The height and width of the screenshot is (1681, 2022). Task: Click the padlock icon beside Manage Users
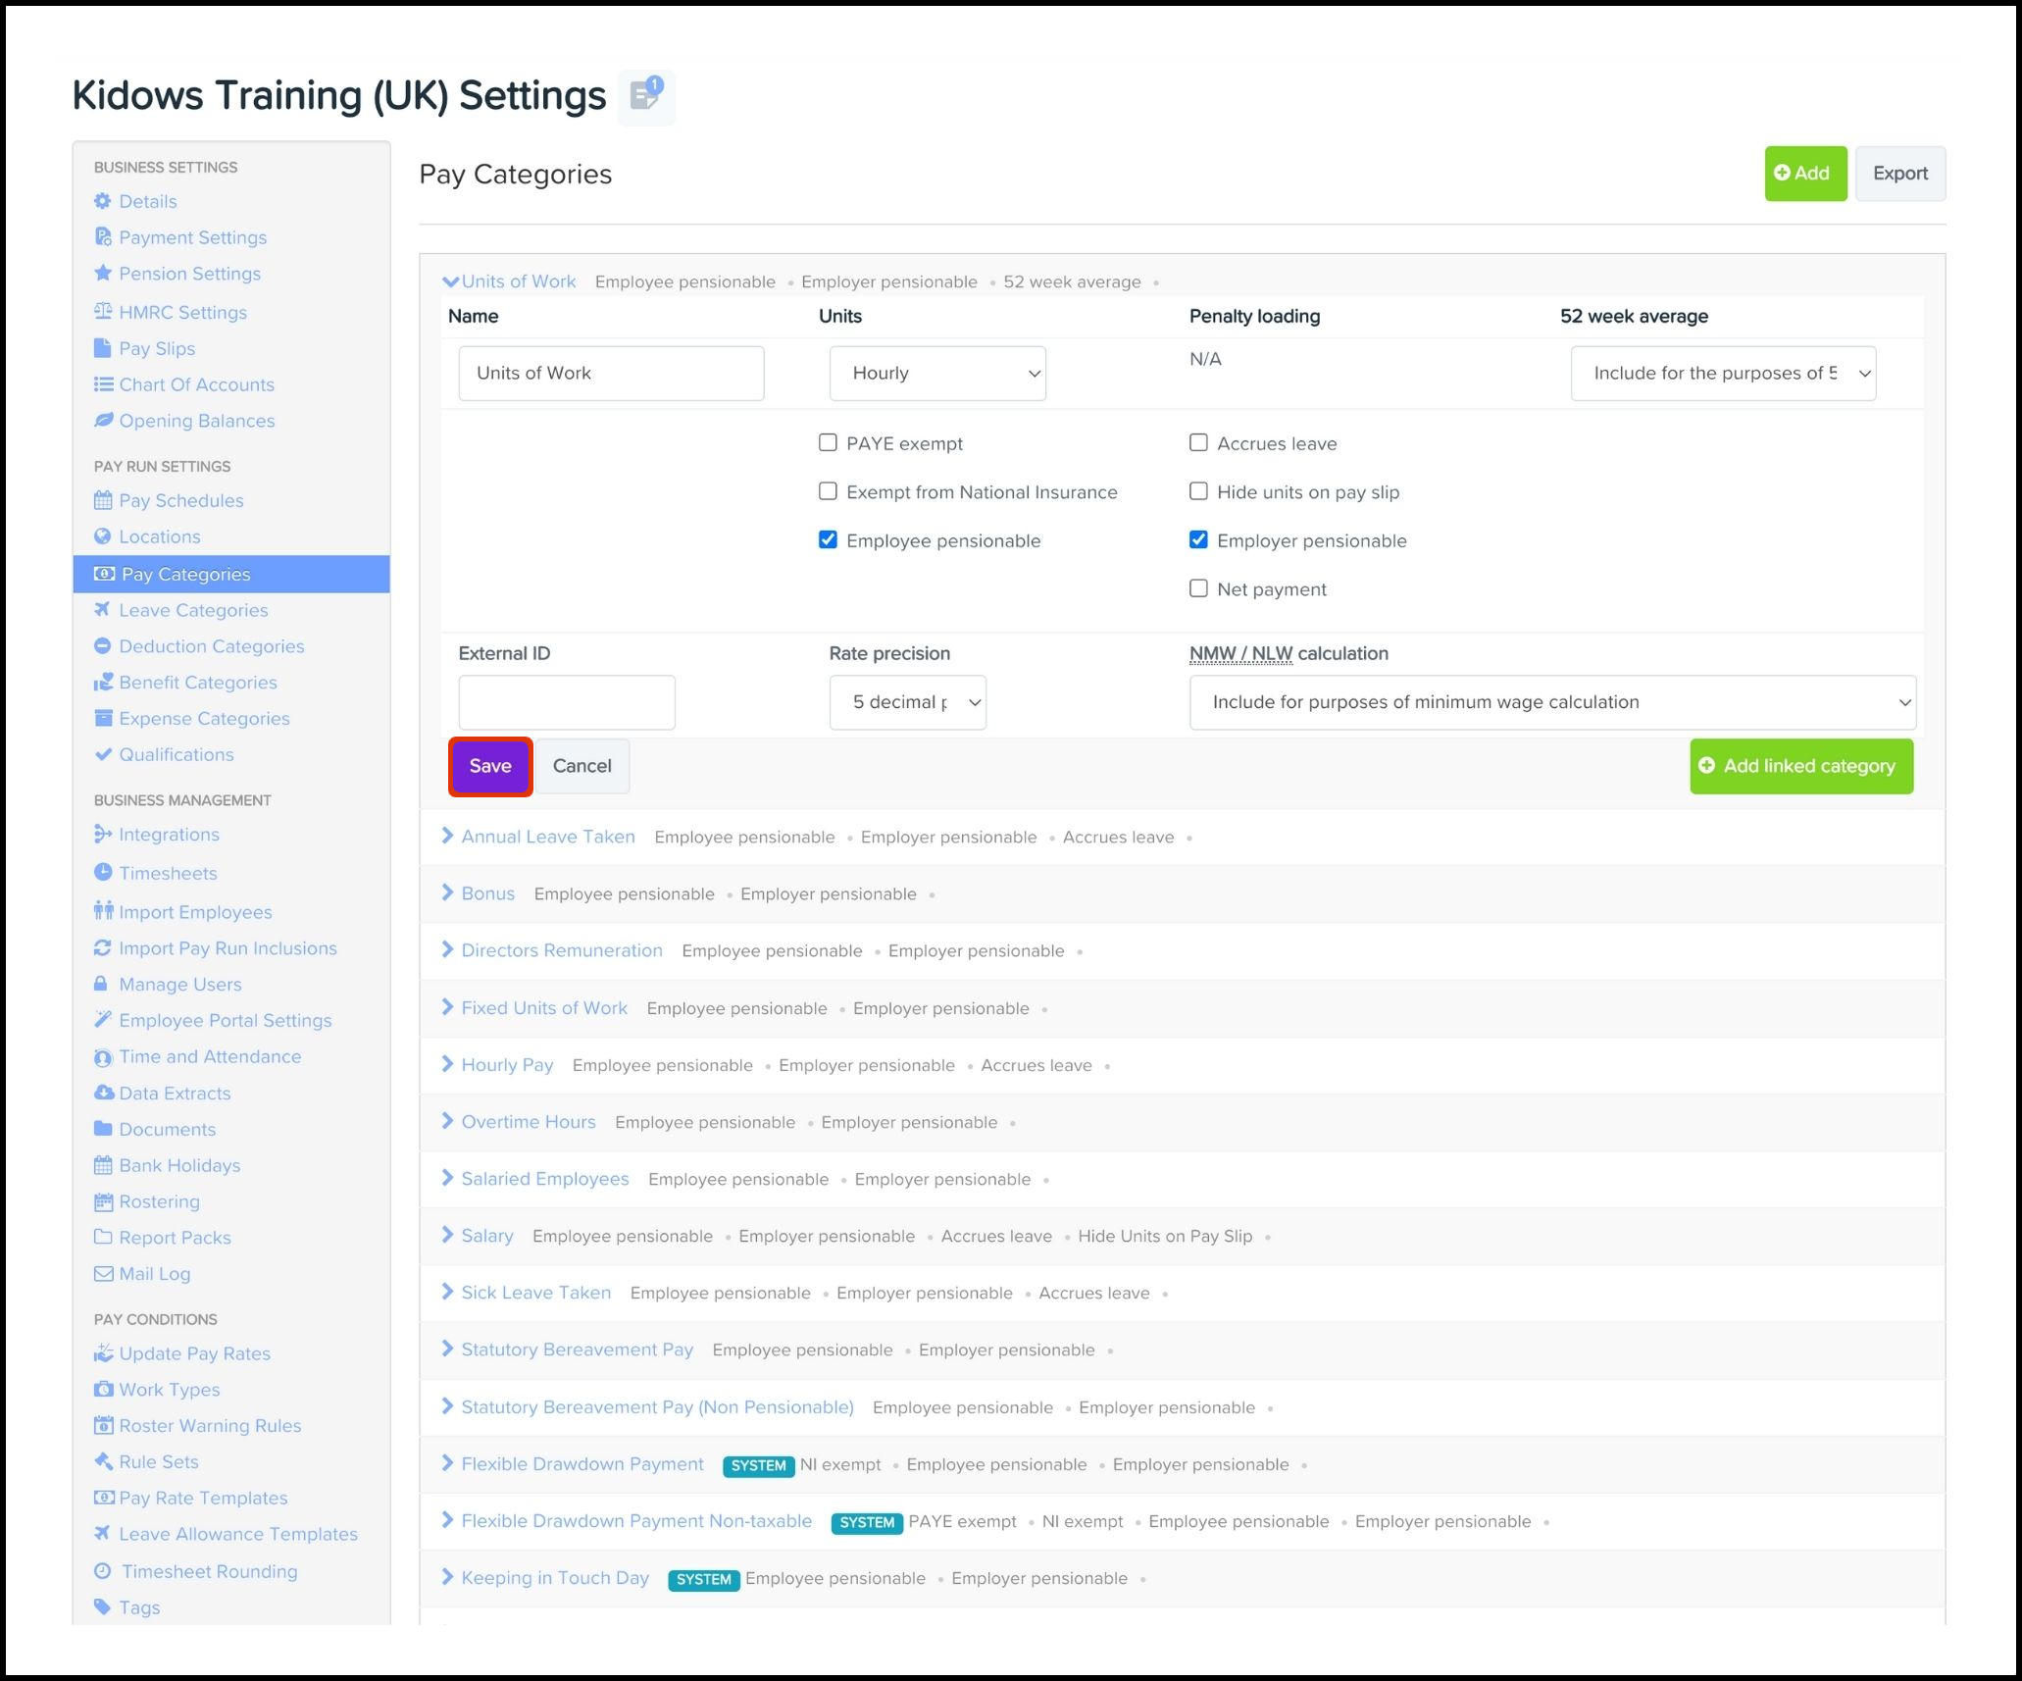coord(101,984)
